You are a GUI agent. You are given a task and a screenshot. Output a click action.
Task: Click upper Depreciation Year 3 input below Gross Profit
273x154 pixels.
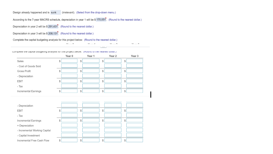[135, 76]
